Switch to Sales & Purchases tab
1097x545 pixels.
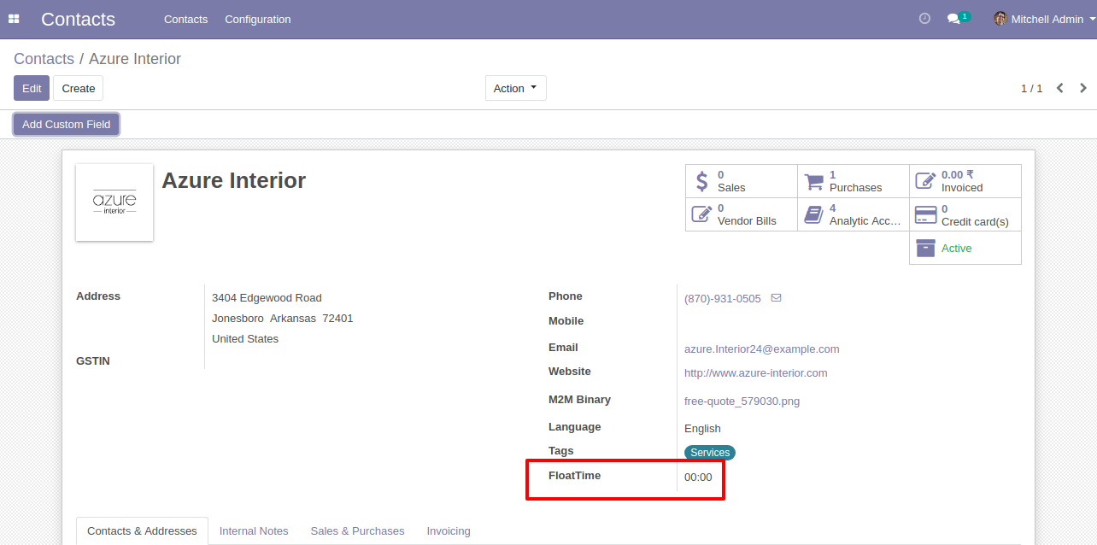click(357, 530)
